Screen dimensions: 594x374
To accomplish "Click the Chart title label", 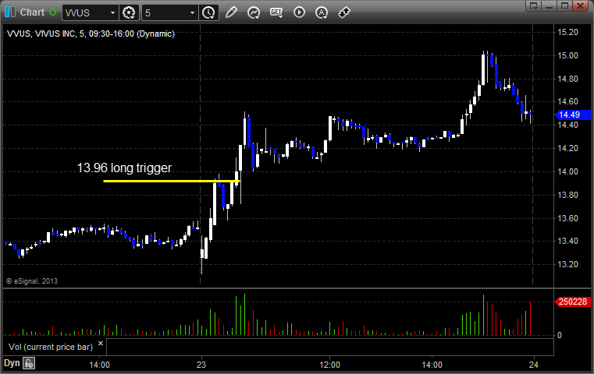I will click(x=32, y=12).
